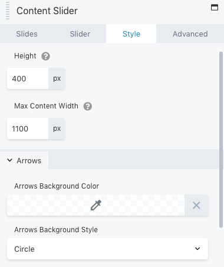This screenshot has height=267, width=224.
Task: Click the Height help question mark icon
Action: 45,57
